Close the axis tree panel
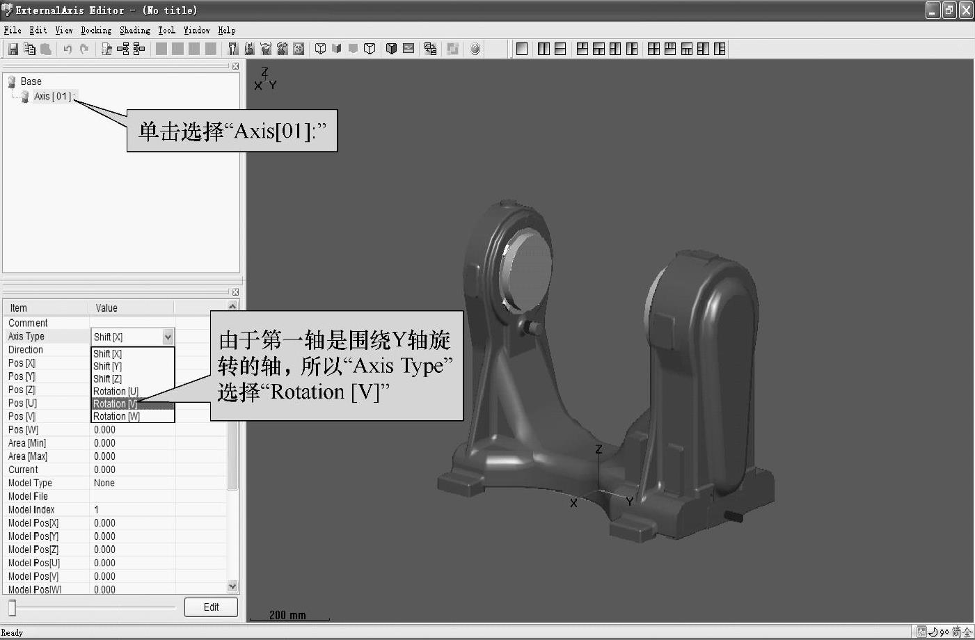 pos(235,66)
